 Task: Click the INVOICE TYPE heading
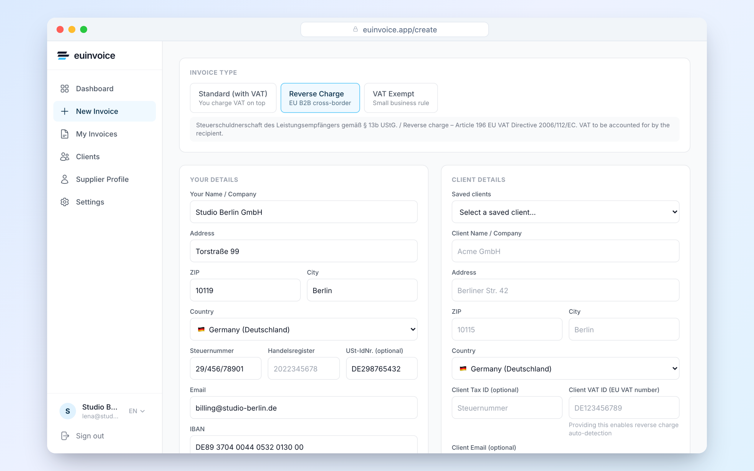click(x=214, y=73)
